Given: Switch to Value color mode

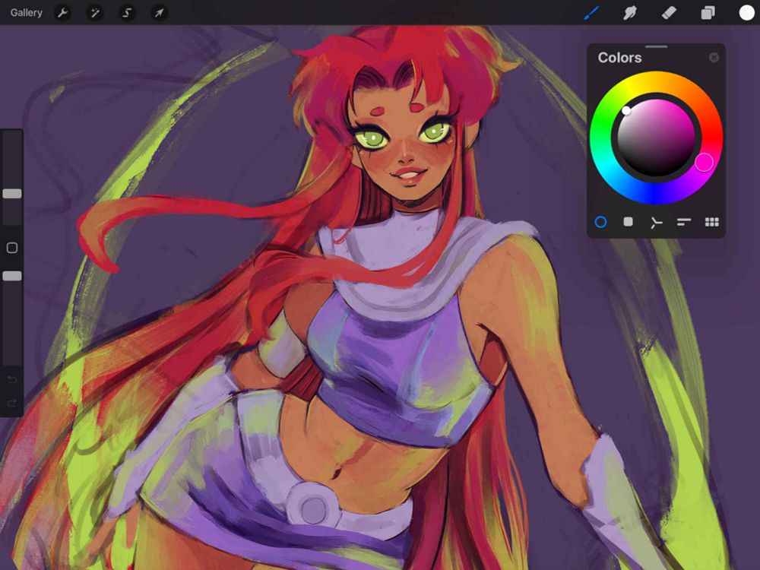Looking at the screenshot, I should point(683,222).
